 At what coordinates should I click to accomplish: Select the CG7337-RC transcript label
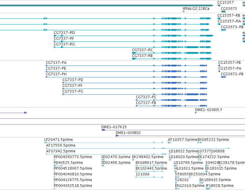pos(142,50)
